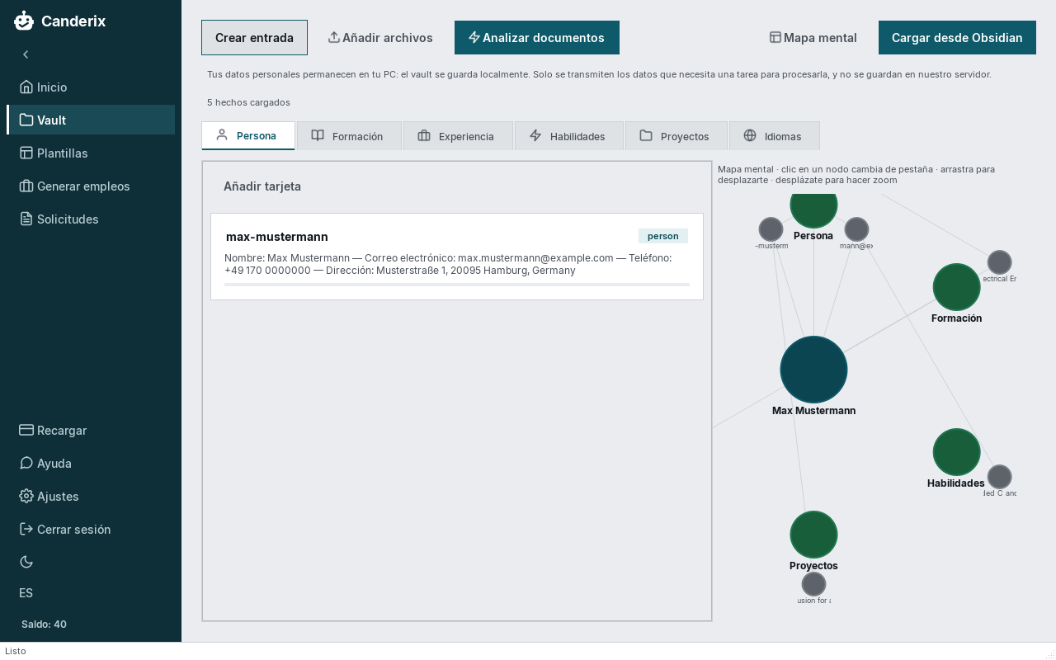Toggle the Mapa mental view
Viewport: 1056px width, 660px height.
tap(813, 38)
